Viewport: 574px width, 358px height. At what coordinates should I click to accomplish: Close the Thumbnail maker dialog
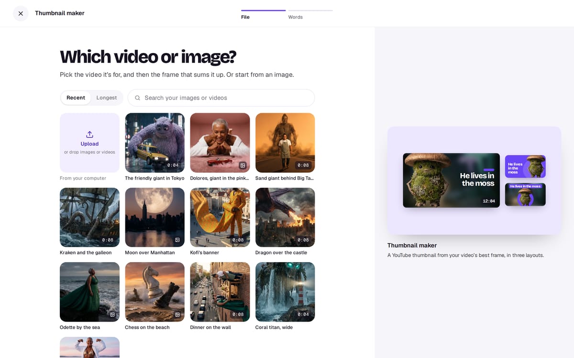pos(21,13)
